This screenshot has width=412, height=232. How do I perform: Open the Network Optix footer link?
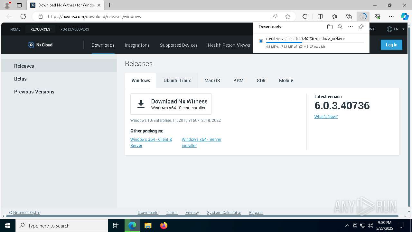pos(26,213)
